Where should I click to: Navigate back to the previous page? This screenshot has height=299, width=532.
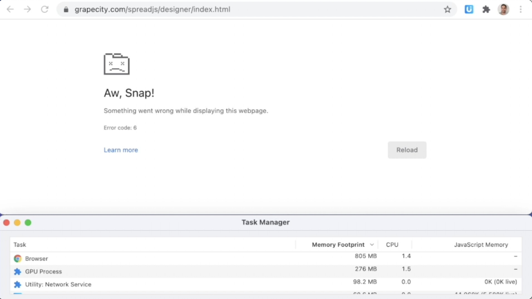[10, 9]
